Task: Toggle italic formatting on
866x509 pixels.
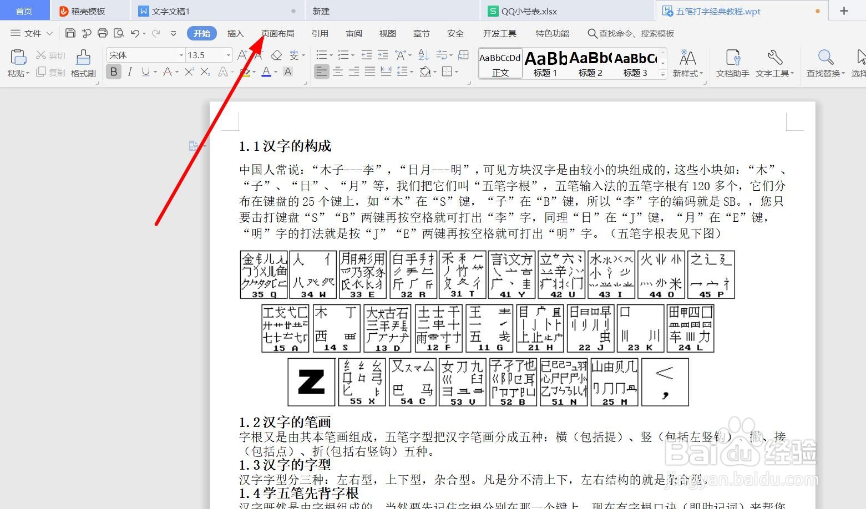Action: coord(129,71)
